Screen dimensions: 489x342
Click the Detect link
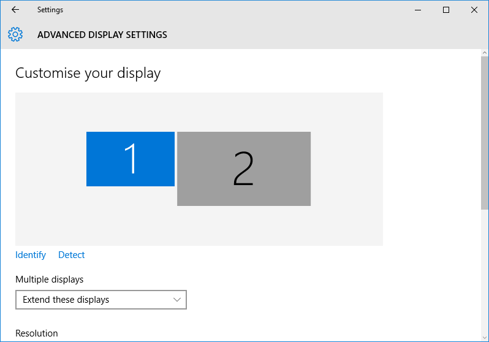tap(72, 255)
